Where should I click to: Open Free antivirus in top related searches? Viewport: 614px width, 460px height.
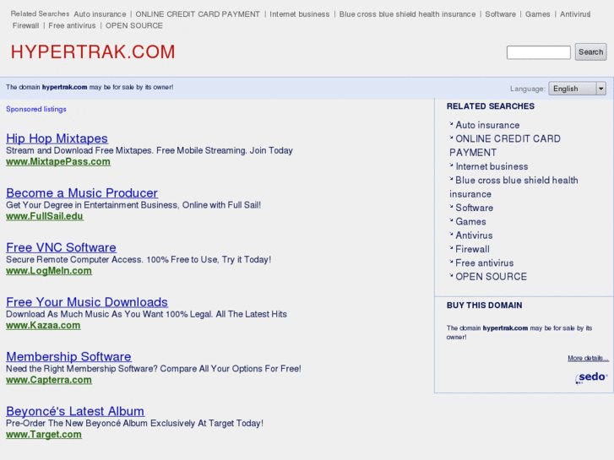(72, 25)
